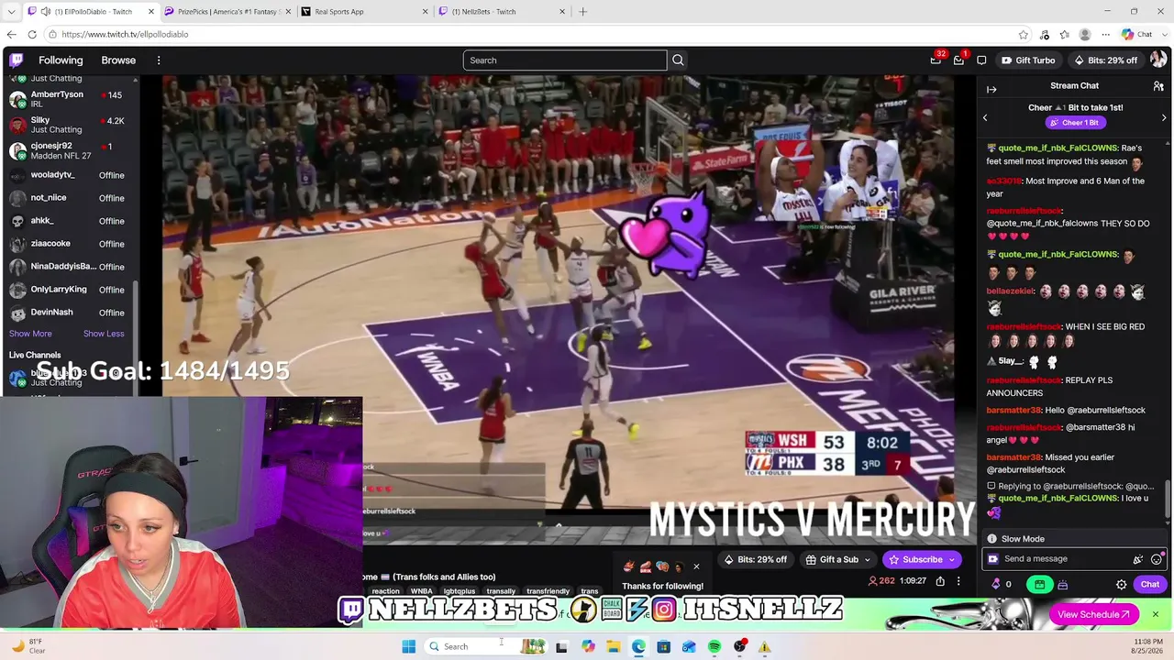Open the chat community users icon

point(1158,86)
